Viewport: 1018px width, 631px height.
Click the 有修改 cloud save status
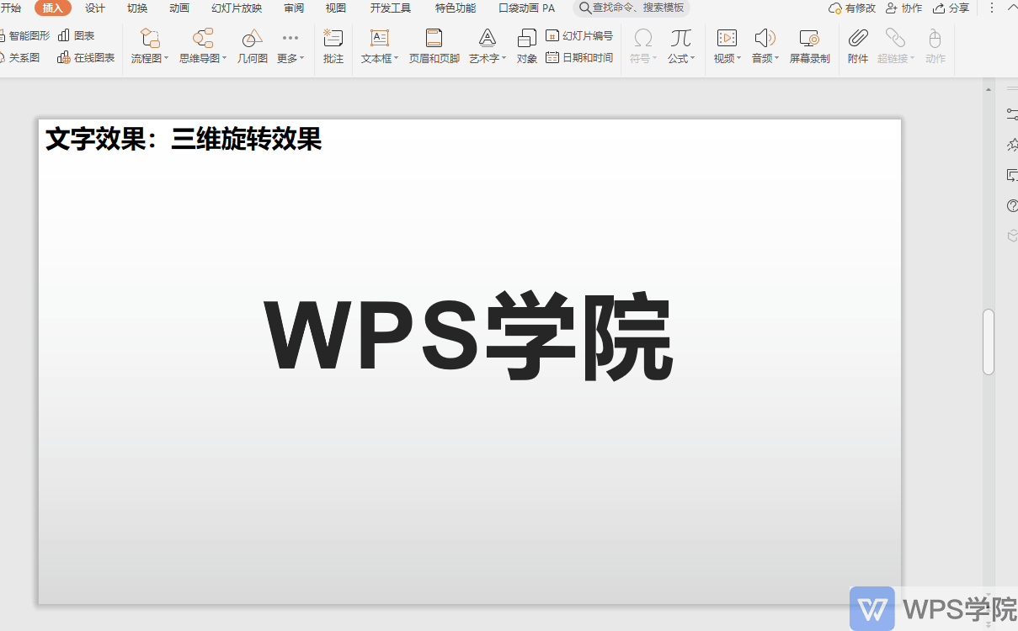tap(852, 8)
